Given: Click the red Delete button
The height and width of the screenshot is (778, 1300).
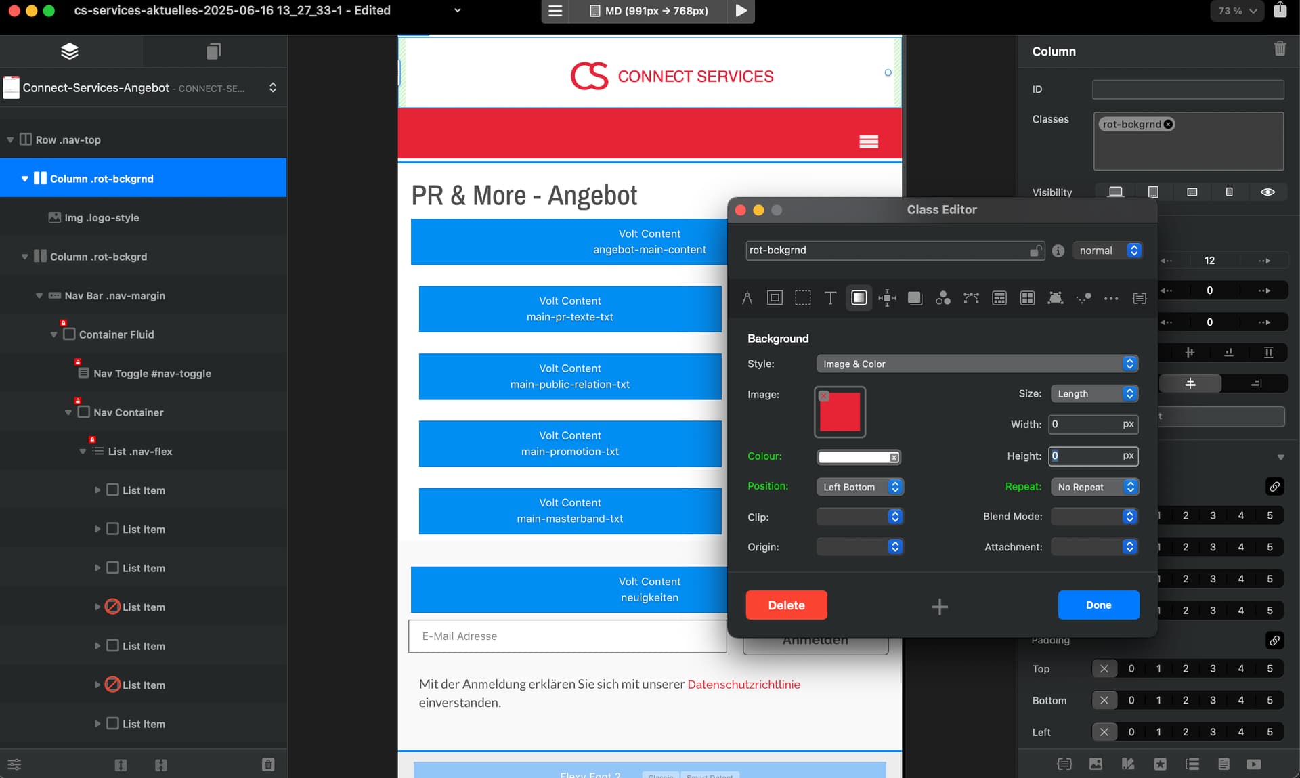Looking at the screenshot, I should (x=786, y=605).
